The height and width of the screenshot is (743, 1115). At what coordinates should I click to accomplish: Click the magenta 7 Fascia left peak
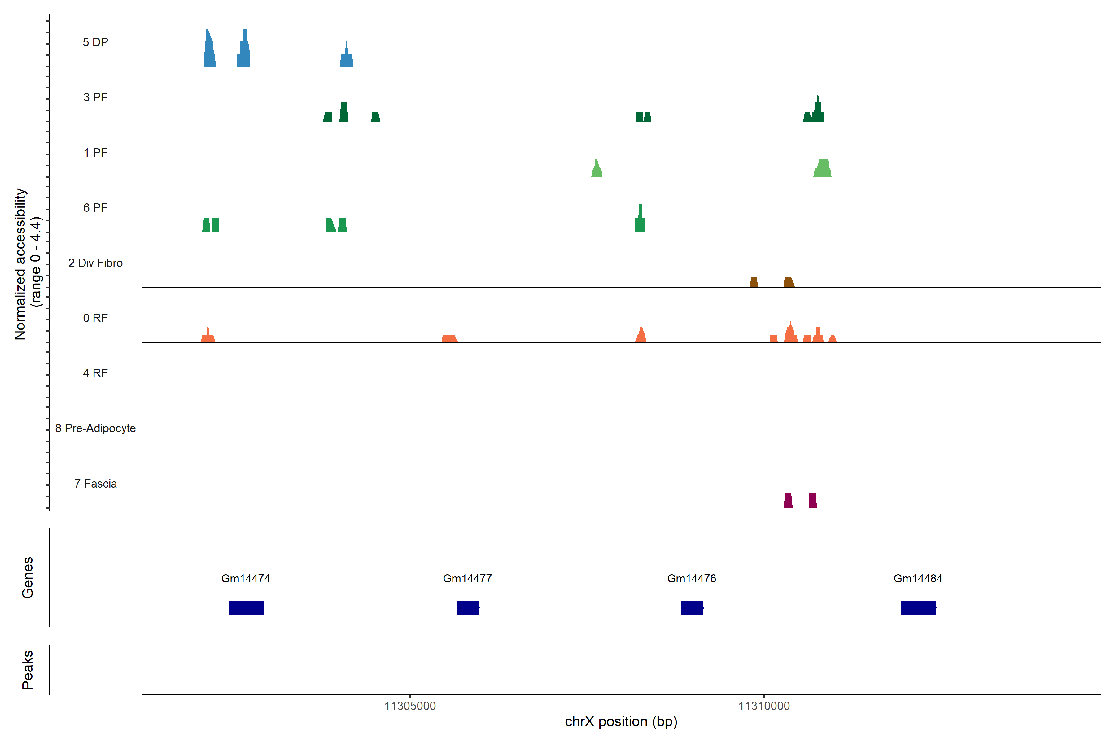tap(788, 501)
